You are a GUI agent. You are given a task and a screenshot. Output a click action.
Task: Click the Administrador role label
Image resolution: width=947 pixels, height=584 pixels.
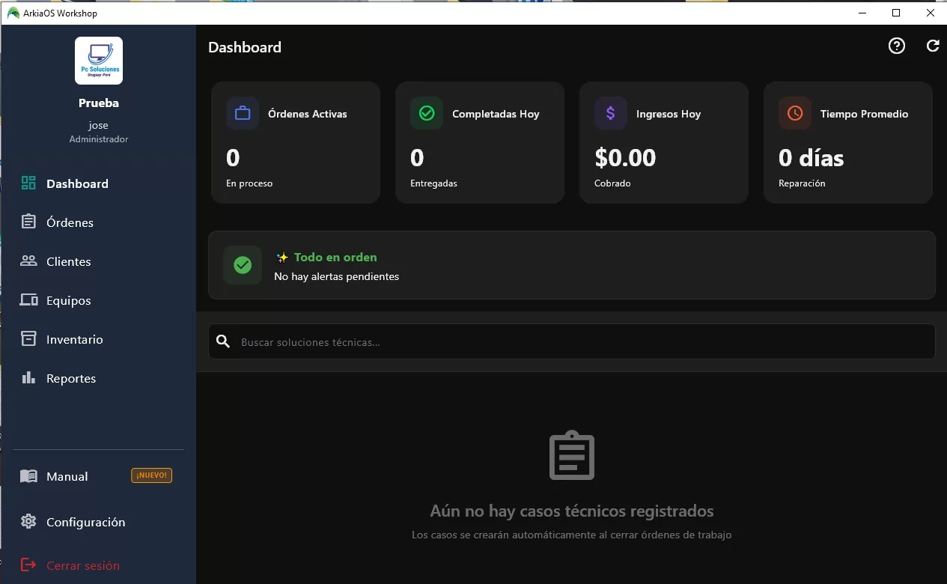pos(99,139)
